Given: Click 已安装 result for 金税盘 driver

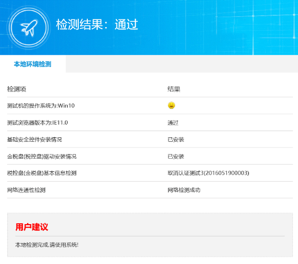Looking at the screenshot, I should (x=175, y=157).
